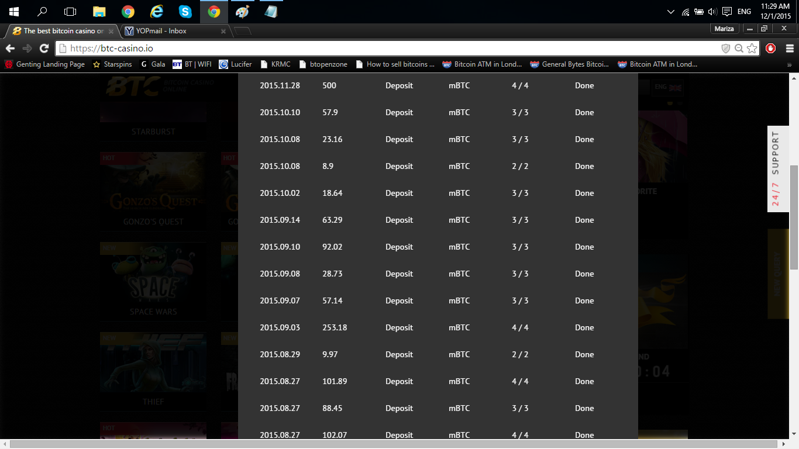Open the Gala bookmark
This screenshot has width=799, height=449.
tap(152, 64)
